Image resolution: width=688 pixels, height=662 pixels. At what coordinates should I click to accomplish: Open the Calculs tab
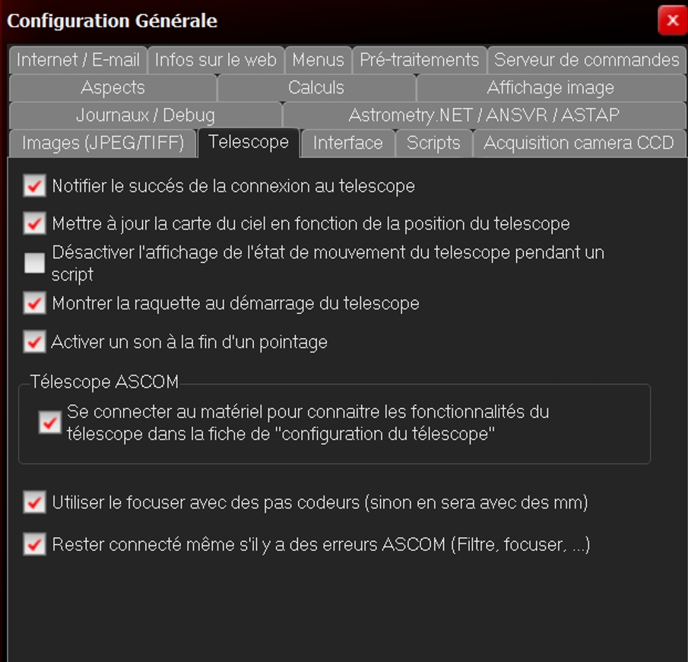click(316, 88)
